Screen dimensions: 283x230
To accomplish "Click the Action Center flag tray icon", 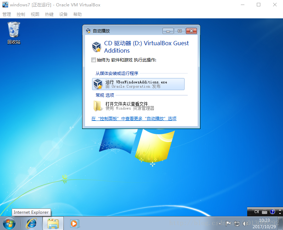I will click(228, 224).
